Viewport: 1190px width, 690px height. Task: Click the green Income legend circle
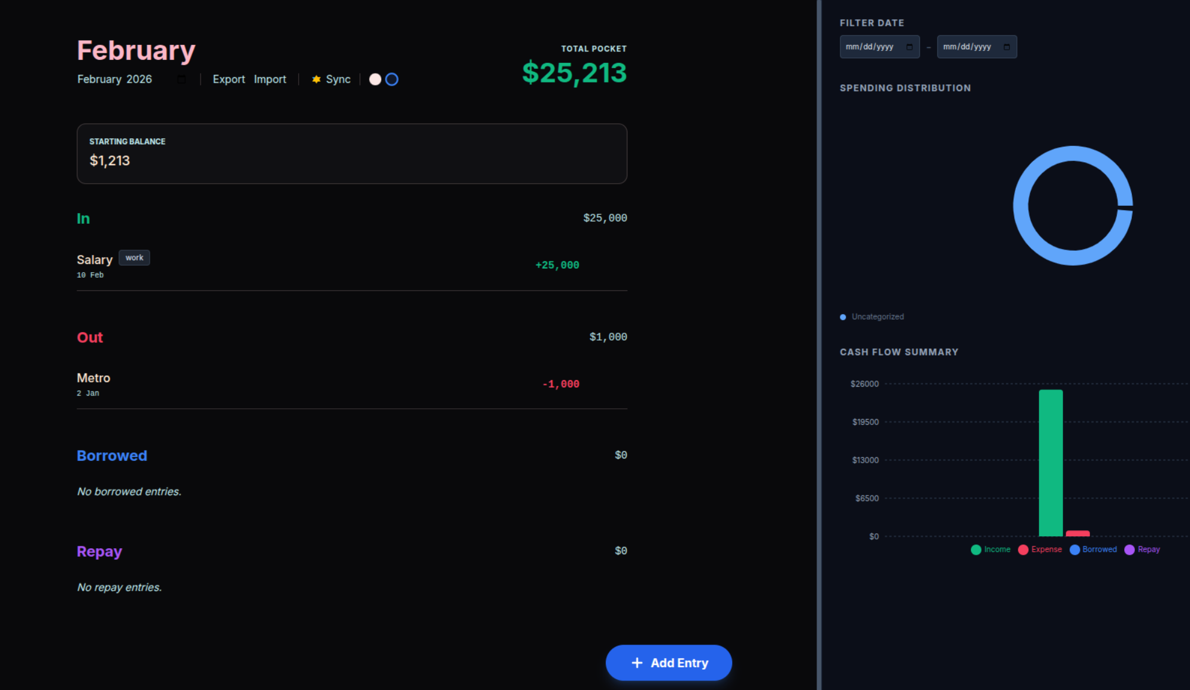pos(976,549)
